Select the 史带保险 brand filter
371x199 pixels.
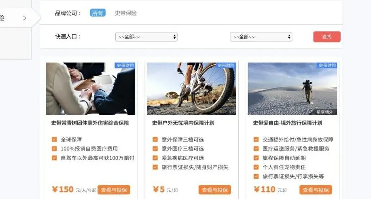coord(126,13)
